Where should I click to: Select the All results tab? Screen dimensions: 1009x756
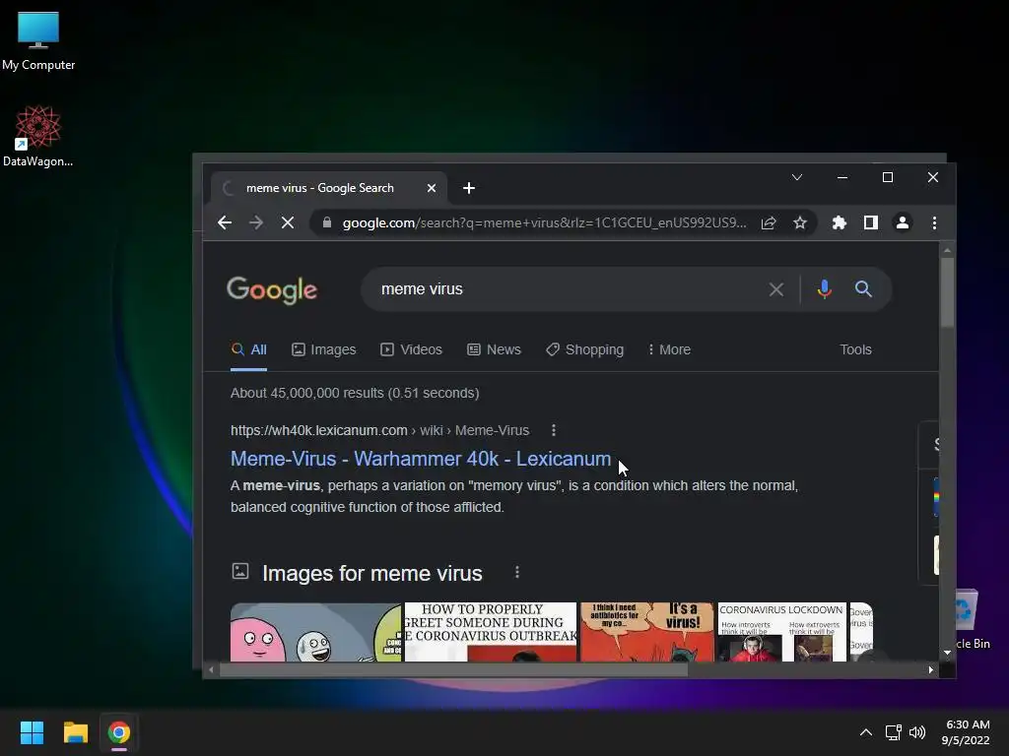click(249, 349)
